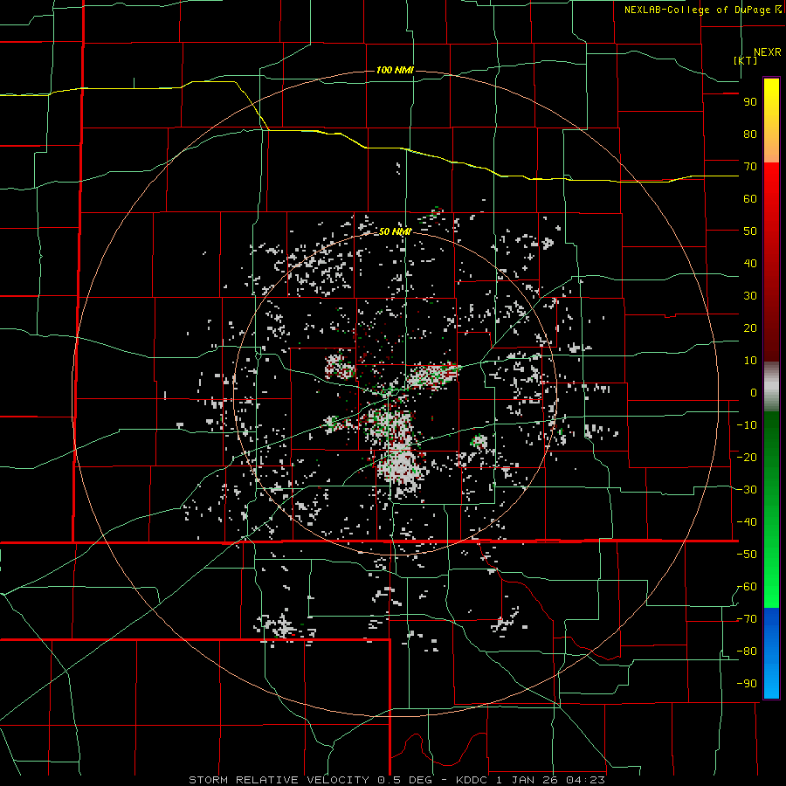Click the KDDC station identifier text

tap(472, 780)
